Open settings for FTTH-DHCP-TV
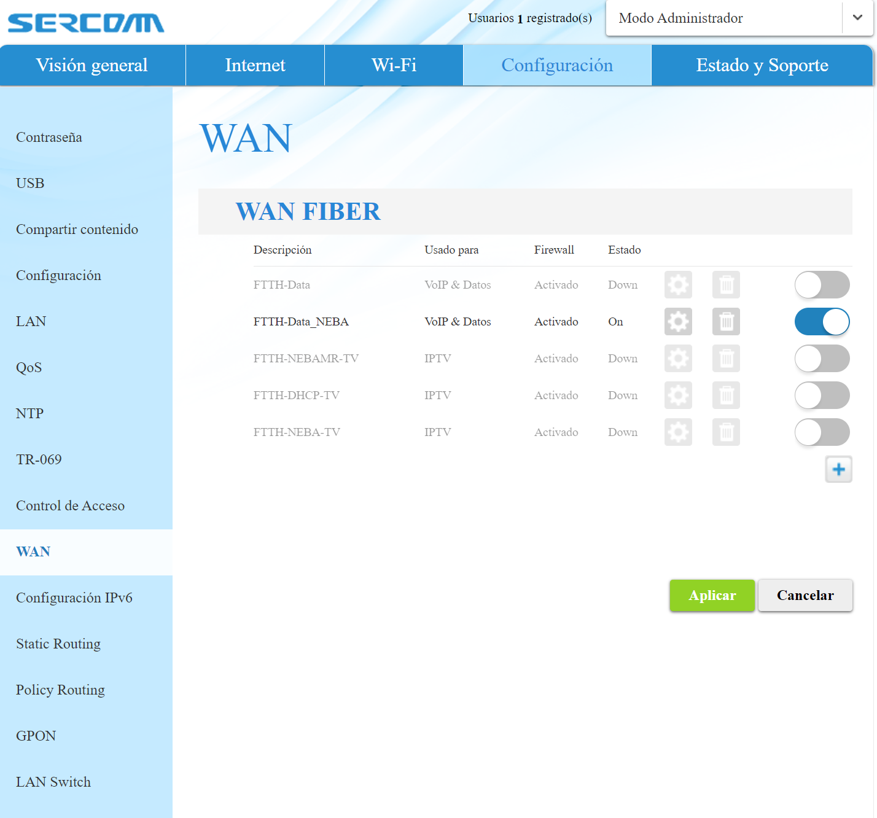This screenshot has width=877, height=818. point(678,395)
